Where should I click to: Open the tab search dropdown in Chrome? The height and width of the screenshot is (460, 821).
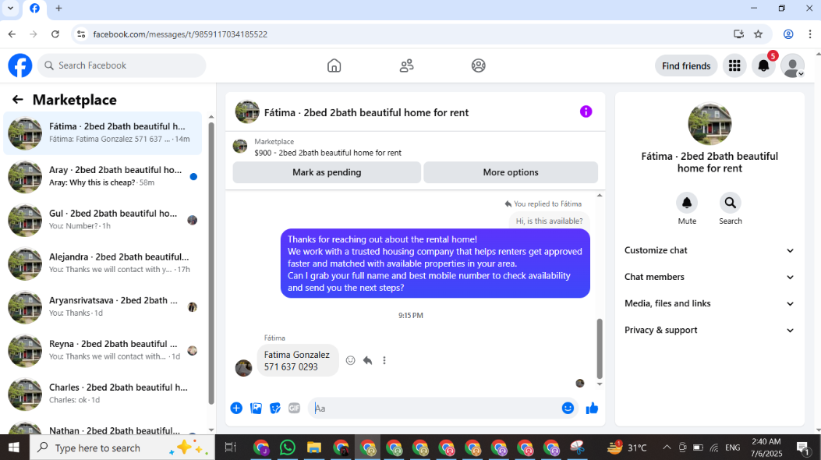pos(10,9)
